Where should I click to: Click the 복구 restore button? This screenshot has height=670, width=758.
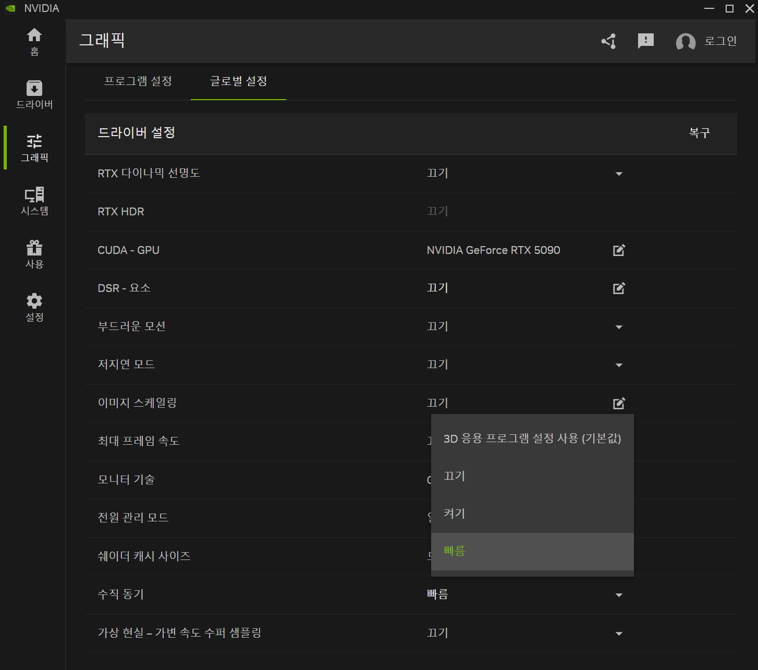(x=699, y=133)
